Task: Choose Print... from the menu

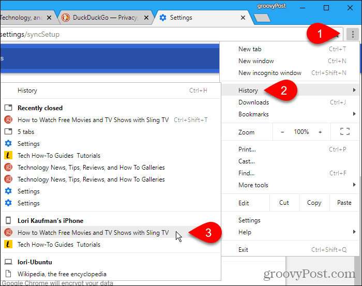Action: [x=290, y=149]
